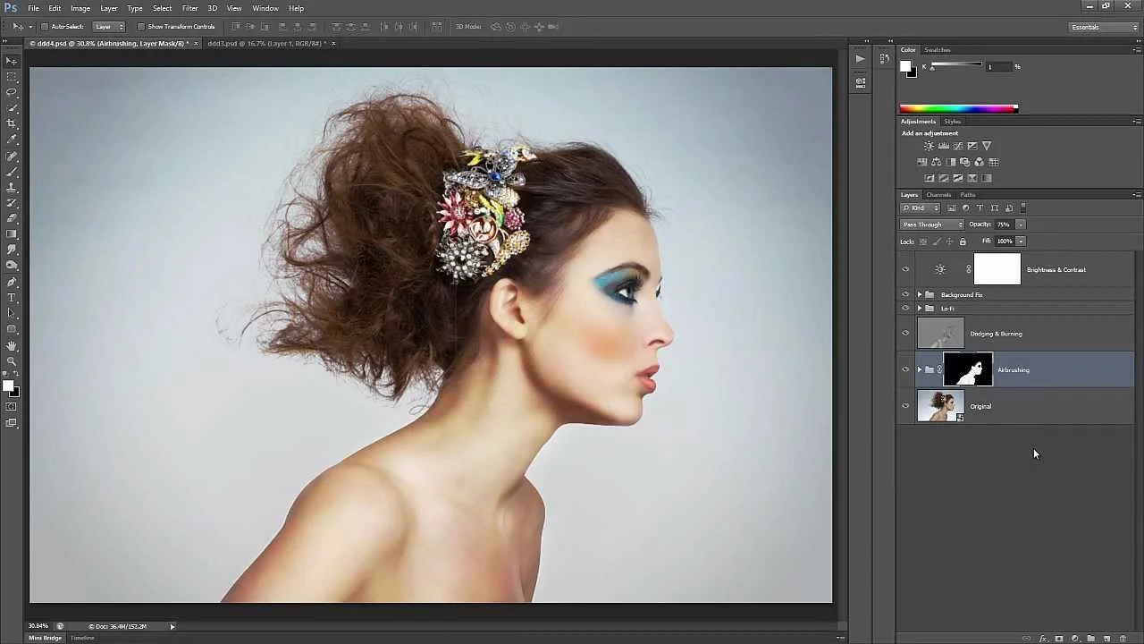Click the color spectrum ramp in Color panel
1144x644 pixels.
[x=958, y=107]
